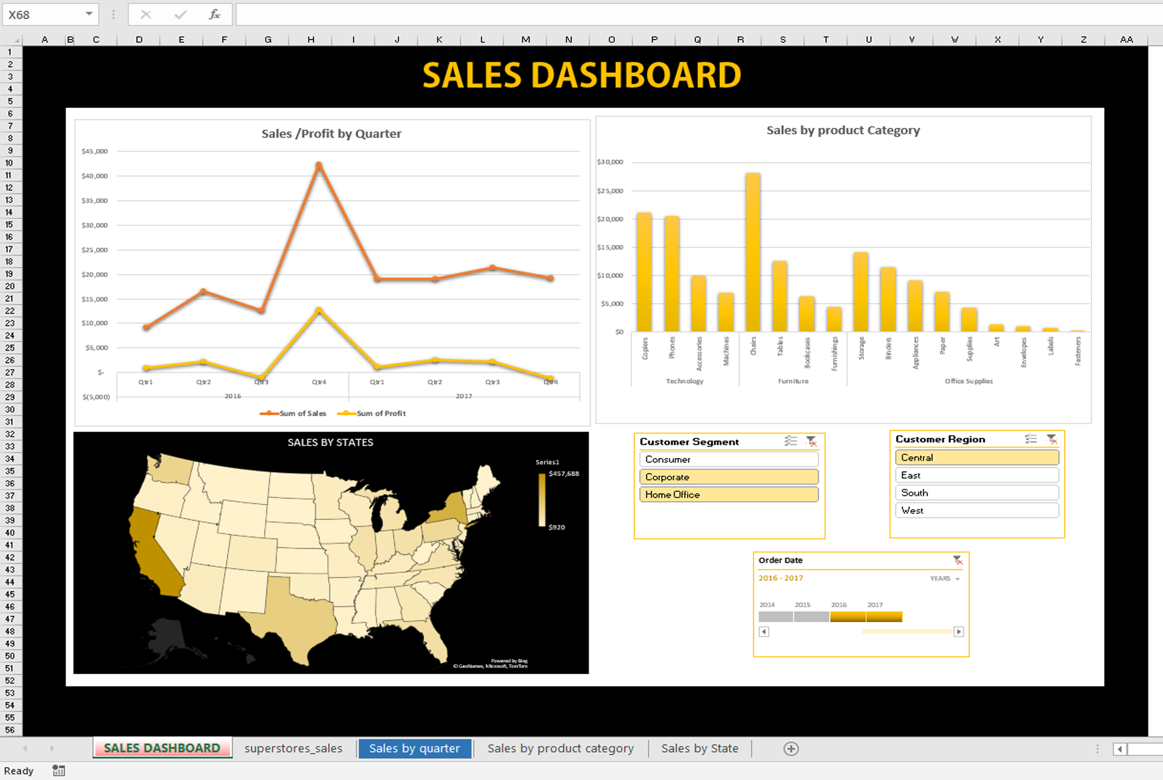This screenshot has width=1163, height=780.
Task: Select the South region button
Action: (977, 492)
